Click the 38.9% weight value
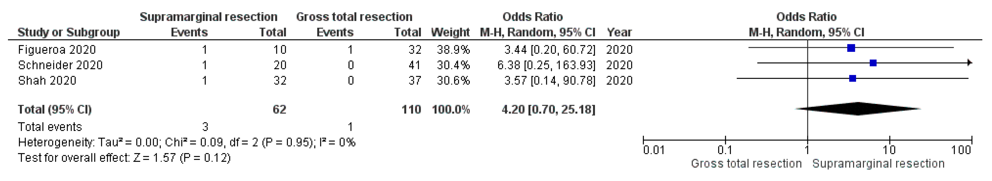 tap(453, 50)
